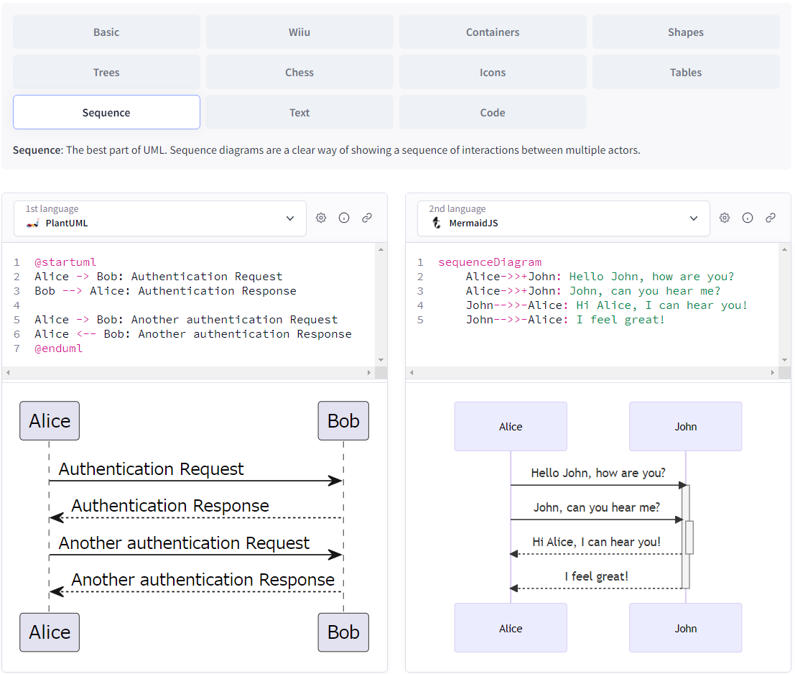Expand the PlantUML selector chevron

click(290, 218)
